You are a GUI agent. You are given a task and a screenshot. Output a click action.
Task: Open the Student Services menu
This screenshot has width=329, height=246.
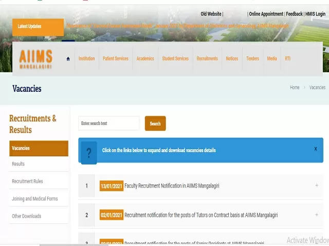(175, 58)
